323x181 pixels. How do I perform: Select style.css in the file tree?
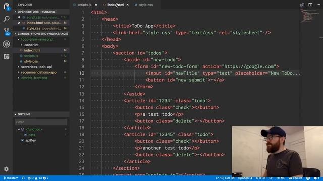click(31, 61)
